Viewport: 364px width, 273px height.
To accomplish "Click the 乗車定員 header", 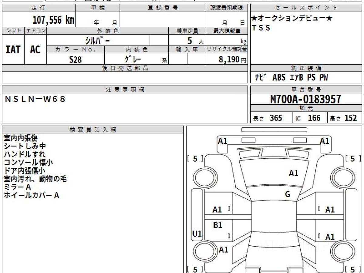I will (x=187, y=31).
